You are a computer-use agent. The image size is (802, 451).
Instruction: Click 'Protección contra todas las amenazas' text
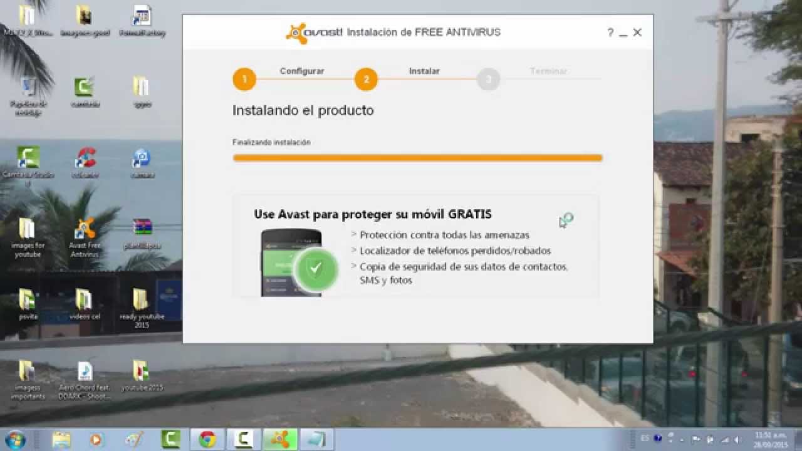tap(444, 236)
